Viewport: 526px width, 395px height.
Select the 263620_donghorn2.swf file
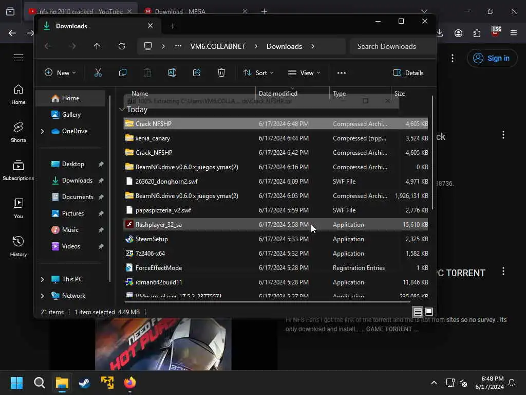pyautogui.click(x=276, y=182)
